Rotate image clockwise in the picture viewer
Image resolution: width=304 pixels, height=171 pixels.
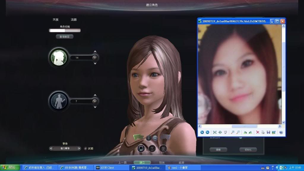245,132
